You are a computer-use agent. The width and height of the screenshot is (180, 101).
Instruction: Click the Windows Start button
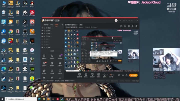[x=2, y=99]
